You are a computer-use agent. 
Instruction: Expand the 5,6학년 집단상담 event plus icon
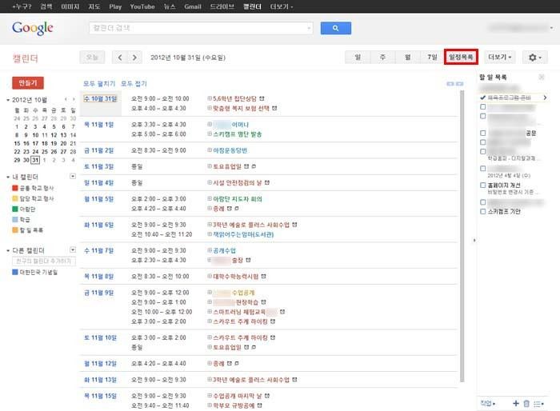point(210,98)
